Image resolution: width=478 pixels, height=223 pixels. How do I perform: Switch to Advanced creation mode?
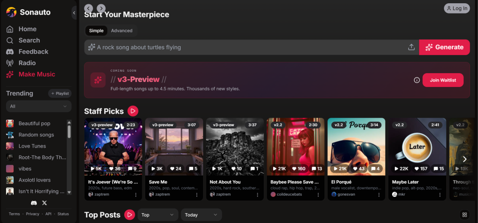(x=122, y=31)
